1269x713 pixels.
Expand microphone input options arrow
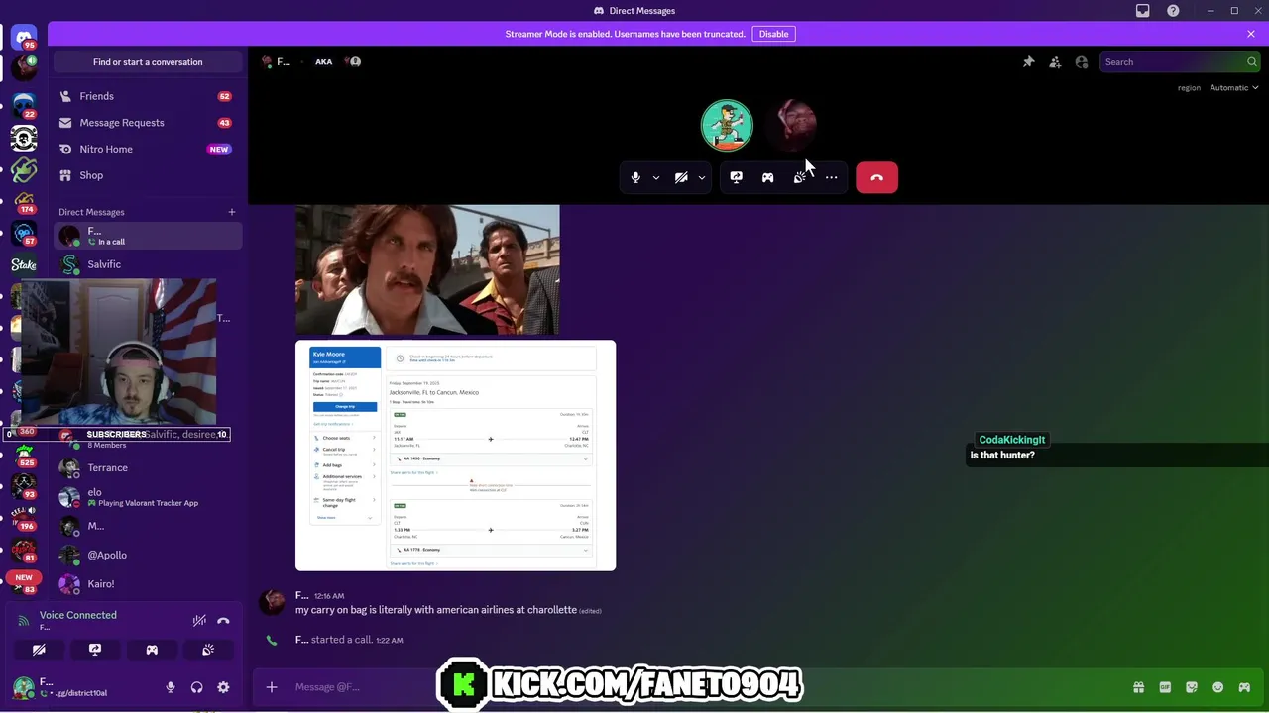(656, 178)
